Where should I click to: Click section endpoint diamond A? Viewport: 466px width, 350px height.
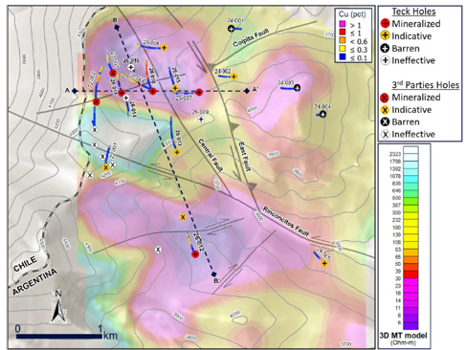pos(75,91)
